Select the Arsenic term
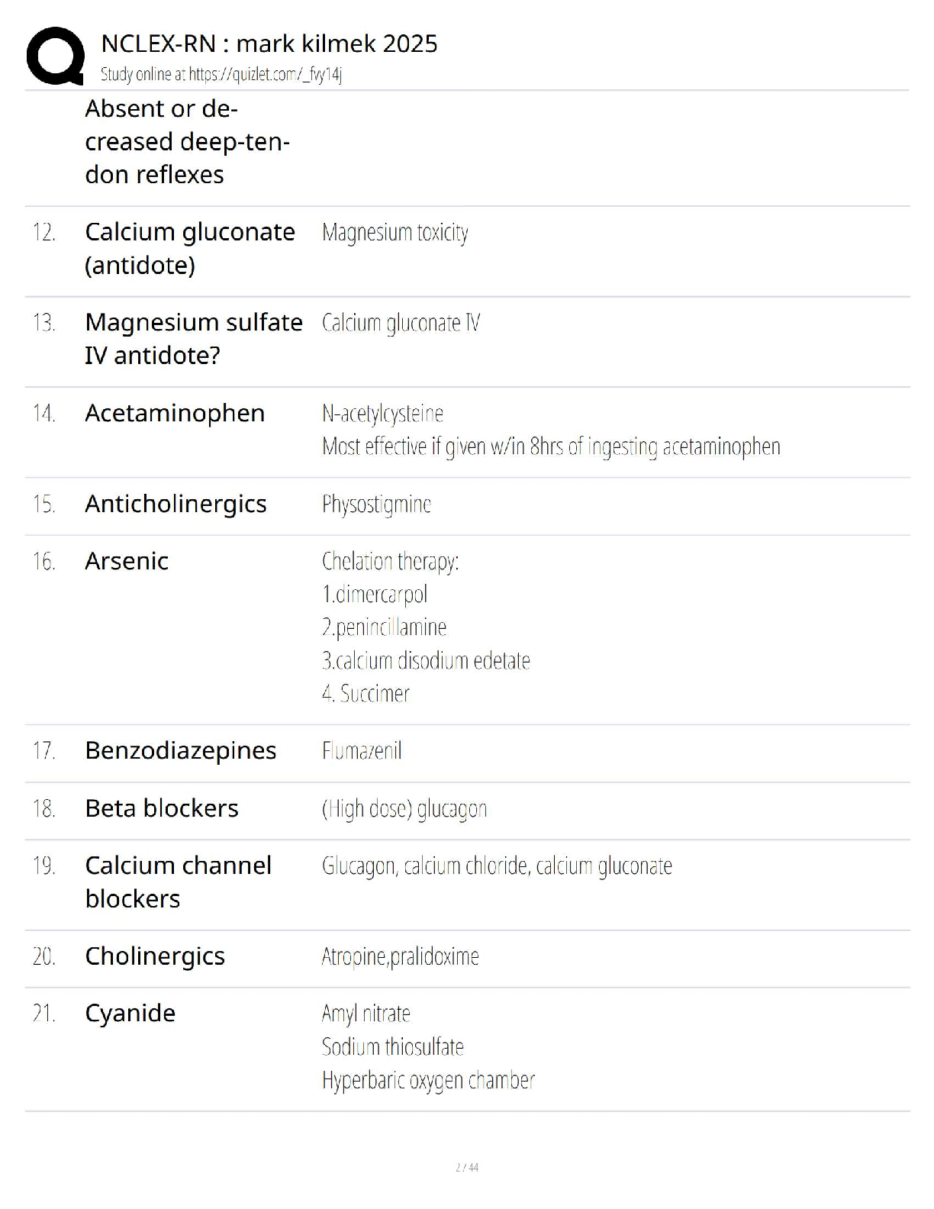 (127, 561)
